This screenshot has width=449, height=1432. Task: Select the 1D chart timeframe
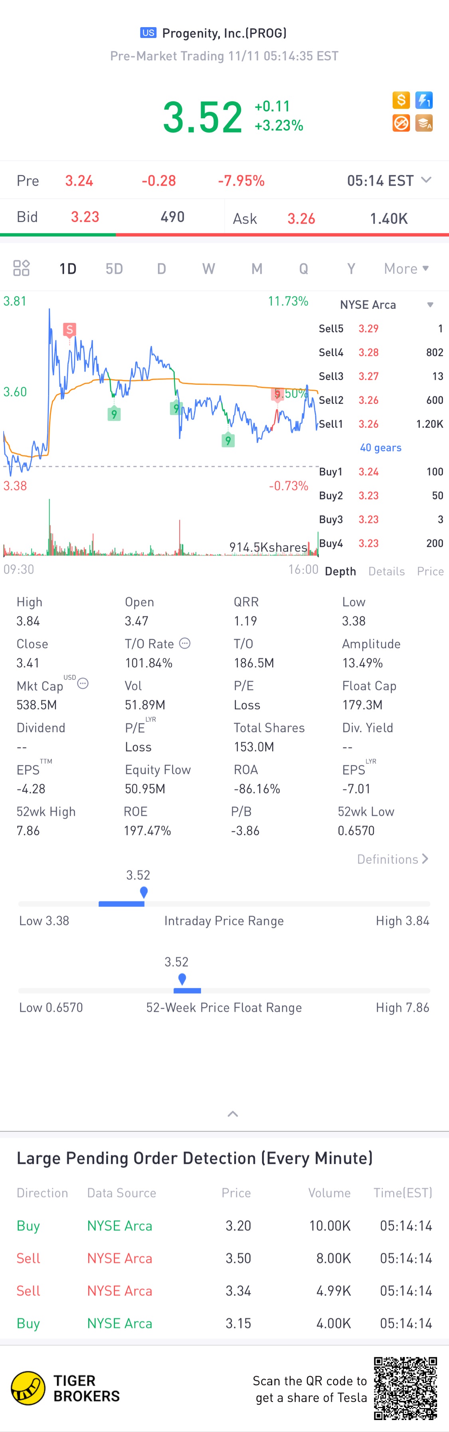point(68,269)
